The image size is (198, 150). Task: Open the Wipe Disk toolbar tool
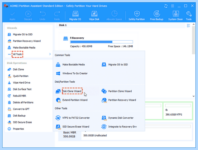coord(94,16)
